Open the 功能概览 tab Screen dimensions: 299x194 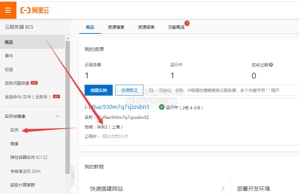click(x=176, y=27)
